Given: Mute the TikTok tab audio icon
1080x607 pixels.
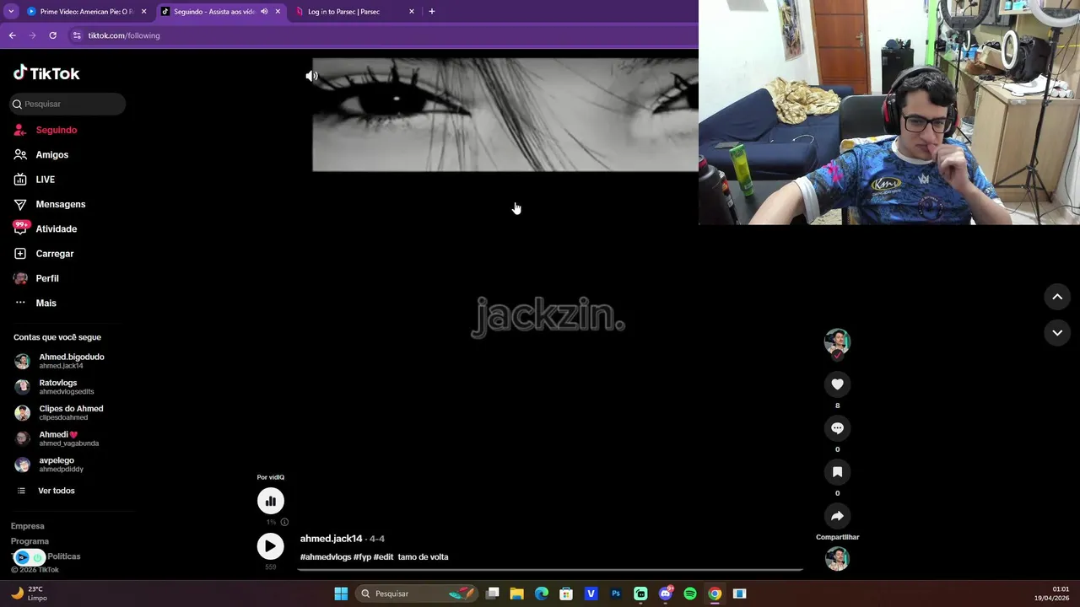Looking at the screenshot, I should (x=264, y=12).
